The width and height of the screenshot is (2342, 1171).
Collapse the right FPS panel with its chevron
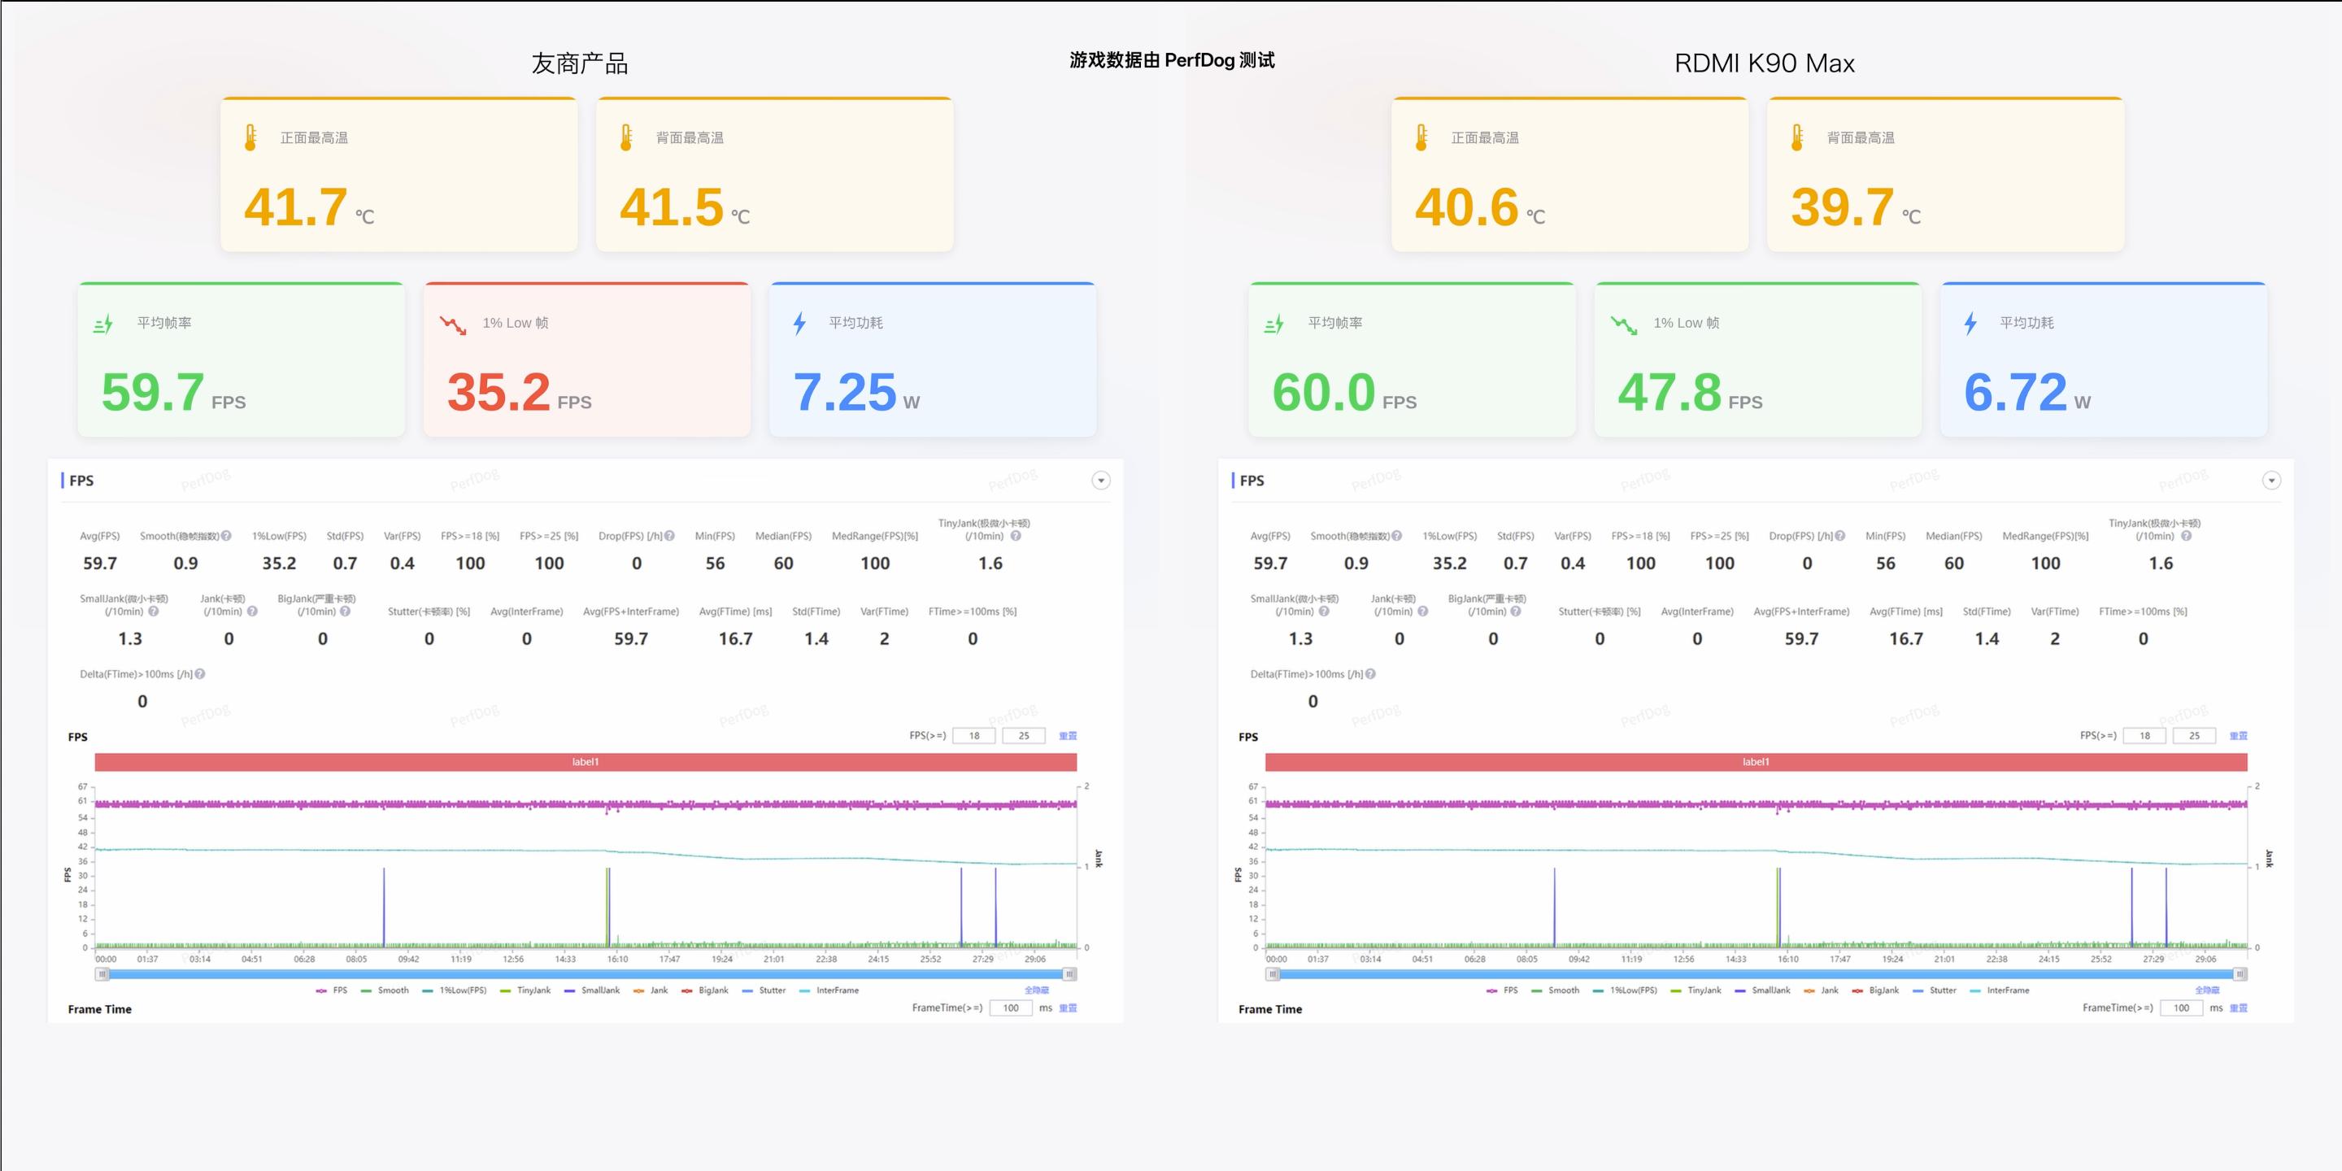[2271, 480]
